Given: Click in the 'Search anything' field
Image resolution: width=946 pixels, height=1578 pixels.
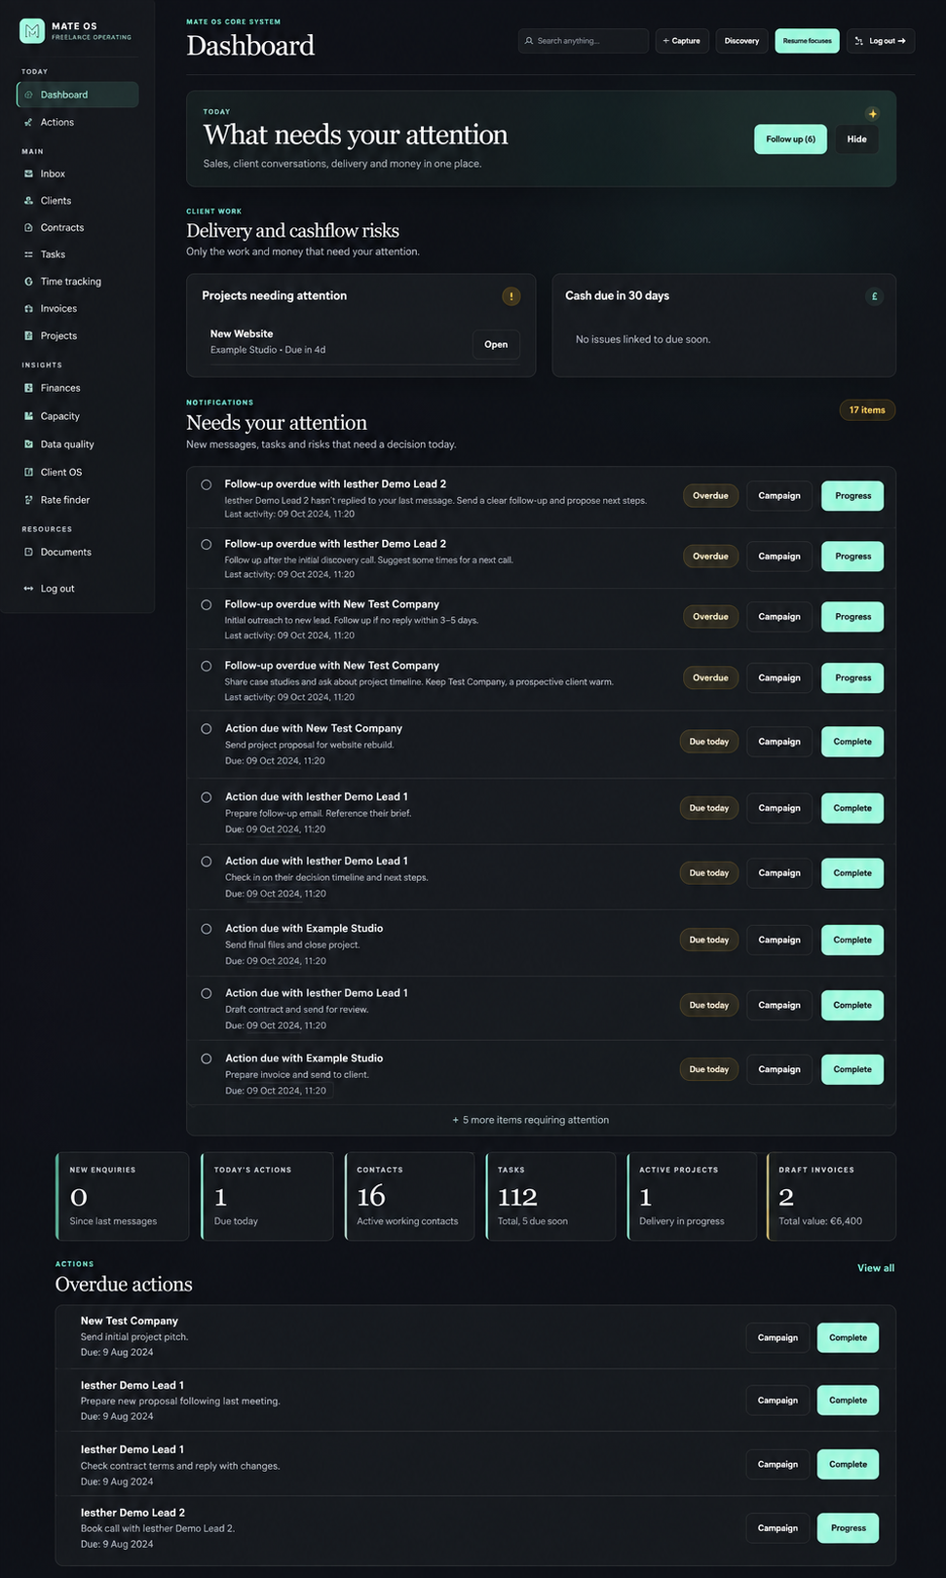Looking at the screenshot, I should coord(584,41).
